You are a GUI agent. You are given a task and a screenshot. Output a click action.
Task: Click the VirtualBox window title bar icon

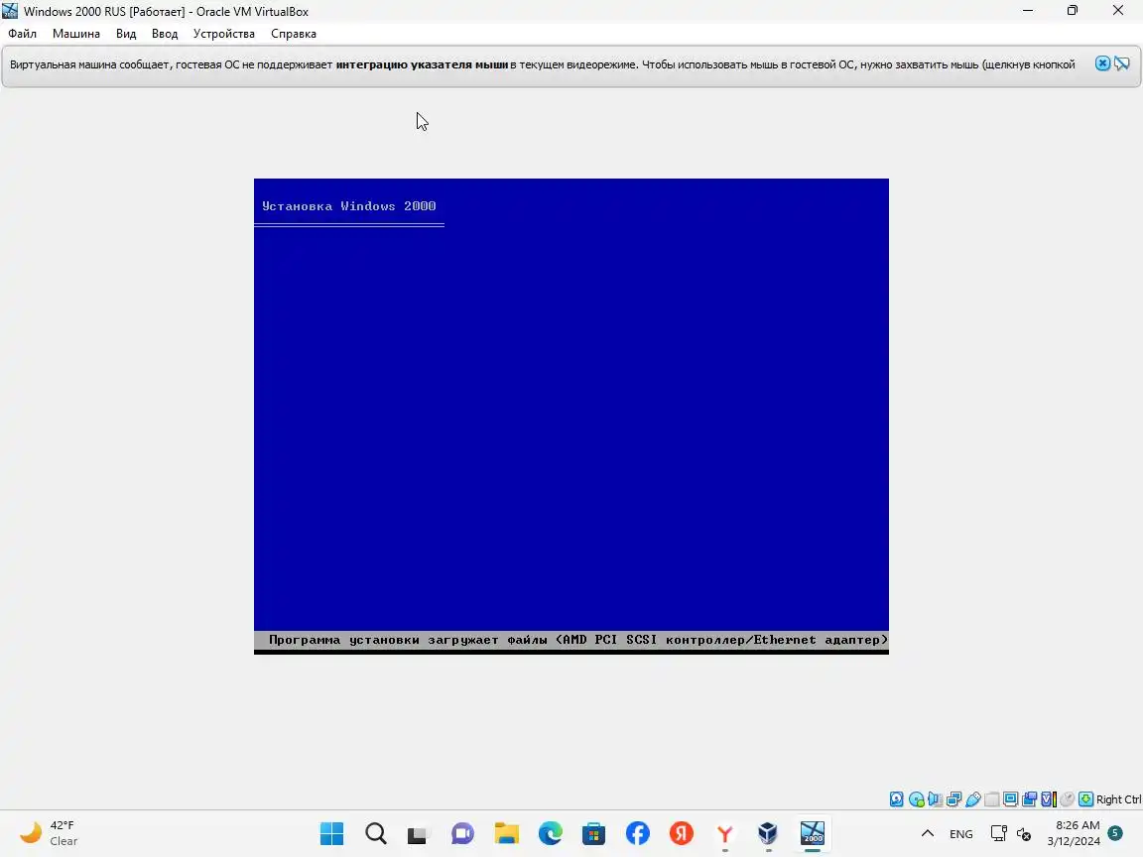click(x=10, y=11)
